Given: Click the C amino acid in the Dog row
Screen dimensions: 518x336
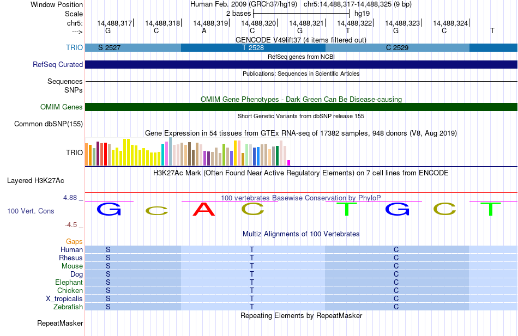Looking at the screenshot, I should [396, 274].
